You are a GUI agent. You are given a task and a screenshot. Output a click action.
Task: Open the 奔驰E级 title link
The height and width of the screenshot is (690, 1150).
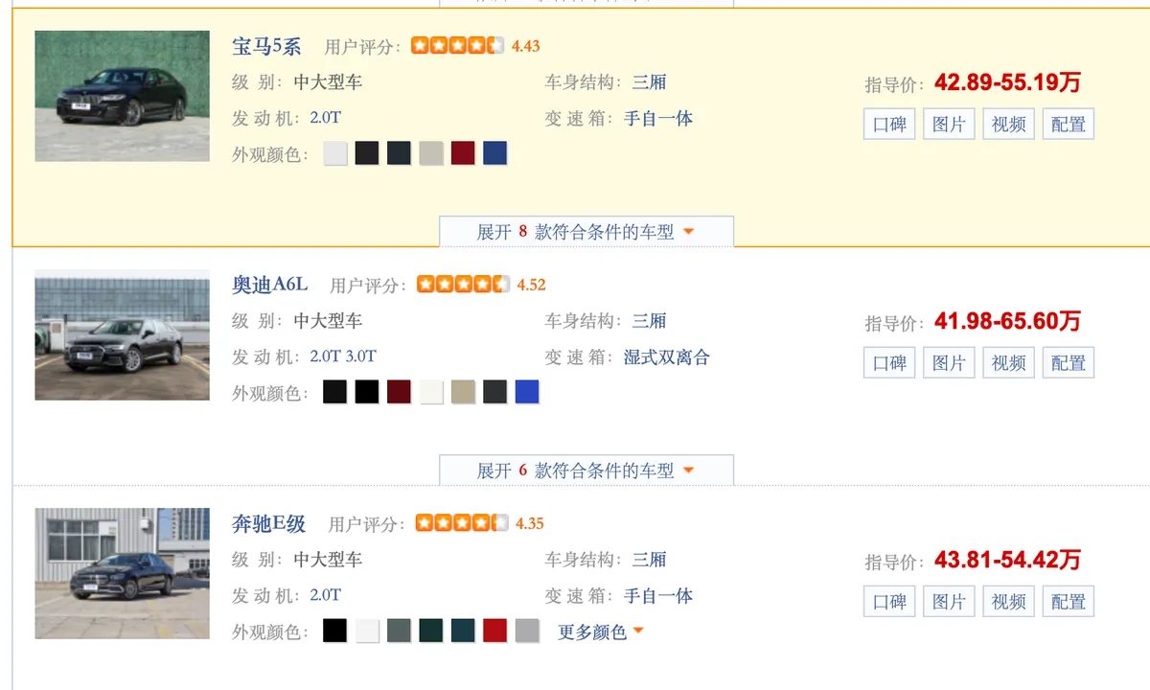[269, 524]
